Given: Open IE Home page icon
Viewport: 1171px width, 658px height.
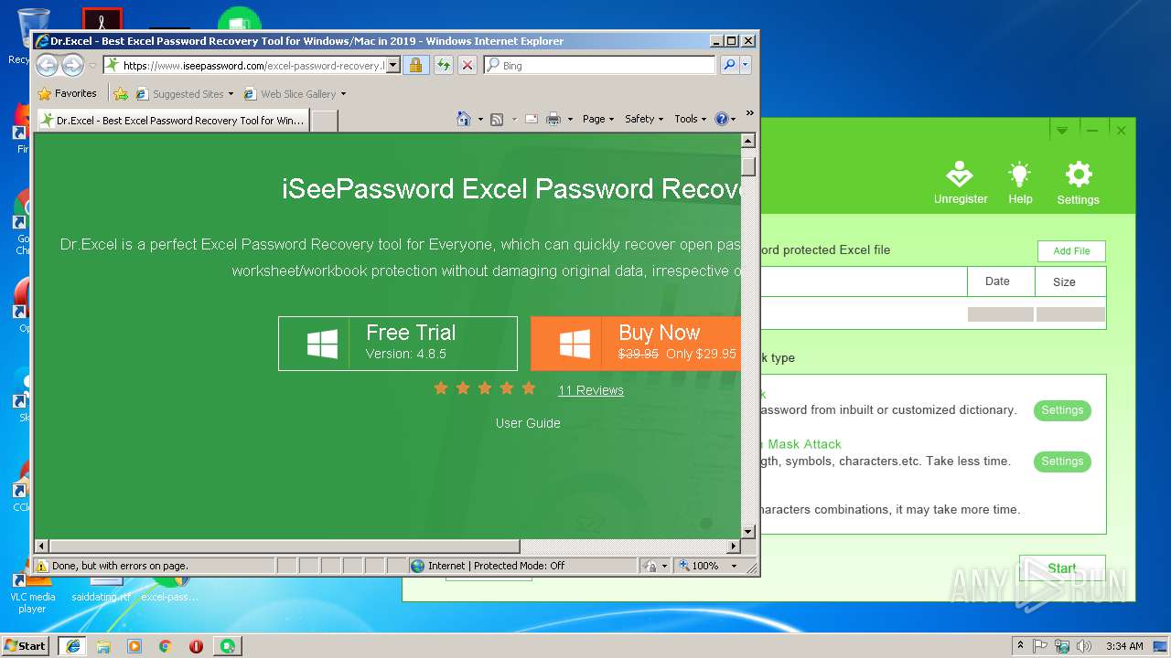Looking at the screenshot, I should click(464, 119).
